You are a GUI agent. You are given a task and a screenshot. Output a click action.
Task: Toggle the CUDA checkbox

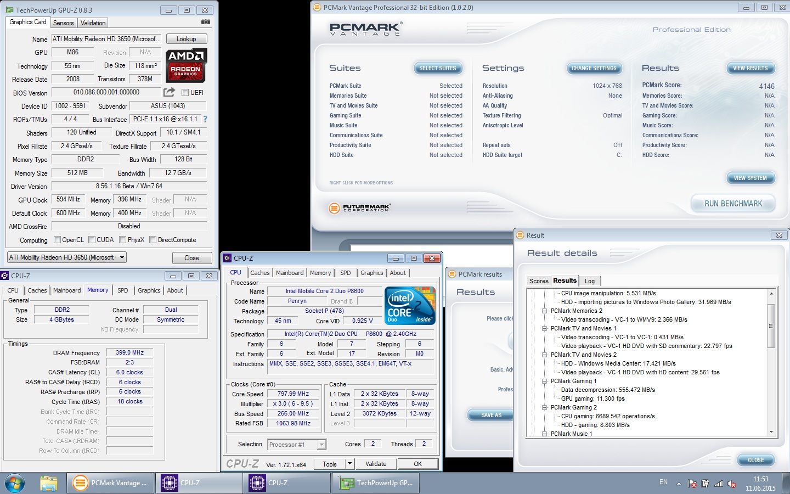click(x=92, y=240)
